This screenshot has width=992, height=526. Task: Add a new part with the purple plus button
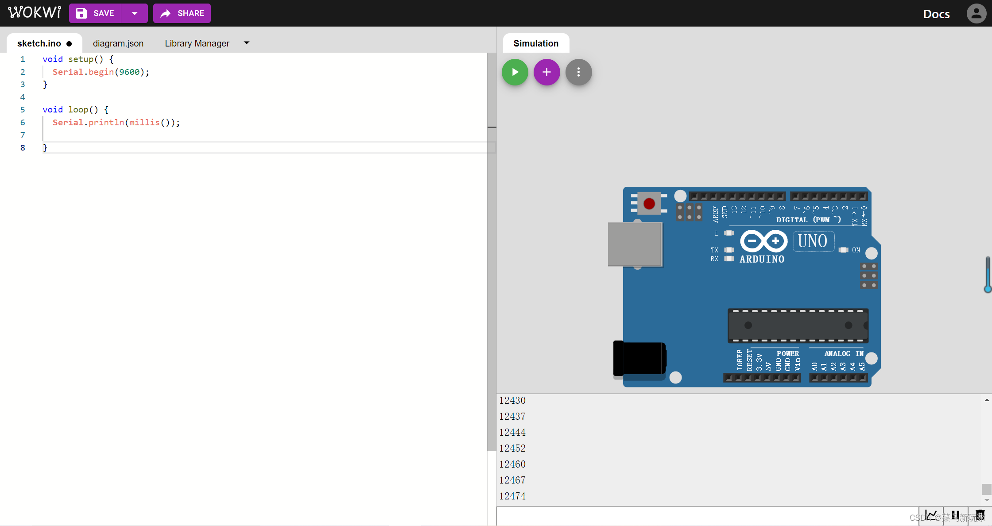(x=546, y=72)
